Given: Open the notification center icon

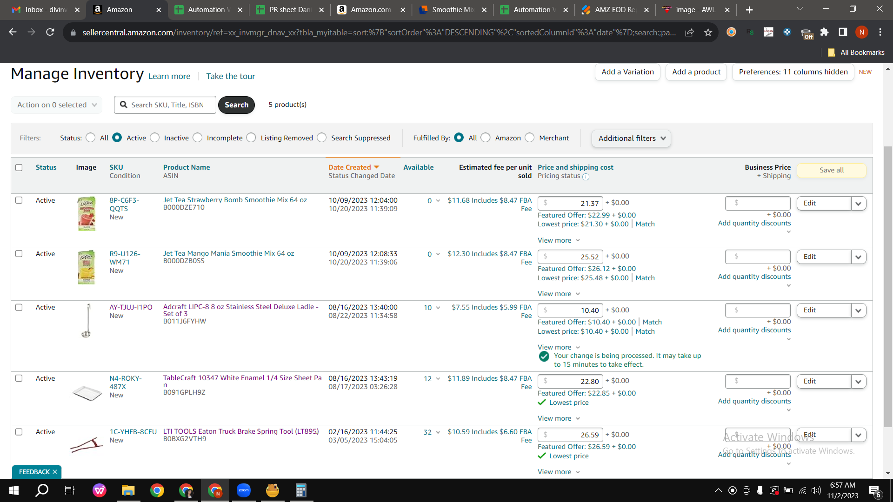Looking at the screenshot, I should pos(874,491).
